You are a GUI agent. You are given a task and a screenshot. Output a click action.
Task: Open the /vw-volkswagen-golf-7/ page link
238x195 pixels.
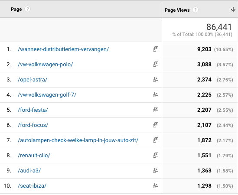(x=47, y=95)
